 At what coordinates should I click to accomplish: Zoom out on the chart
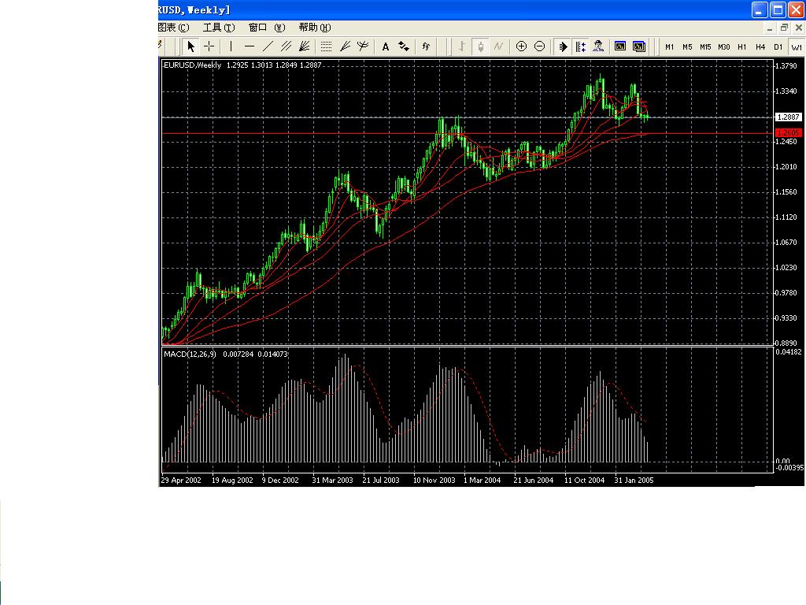[540, 46]
